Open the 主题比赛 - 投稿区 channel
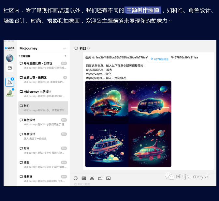The image size is (219, 201). (x=43, y=80)
